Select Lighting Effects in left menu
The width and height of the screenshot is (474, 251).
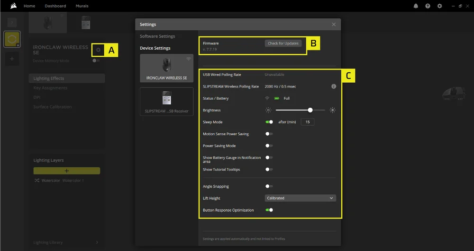pos(67,78)
